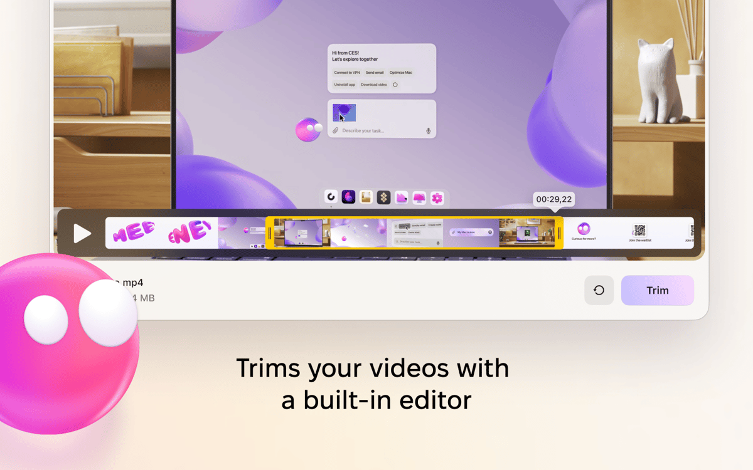
Task: Select the 'Connect to VPN' suggestion chip
Action: [347, 73]
